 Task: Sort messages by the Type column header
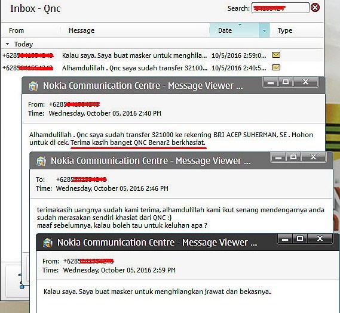pos(285,30)
